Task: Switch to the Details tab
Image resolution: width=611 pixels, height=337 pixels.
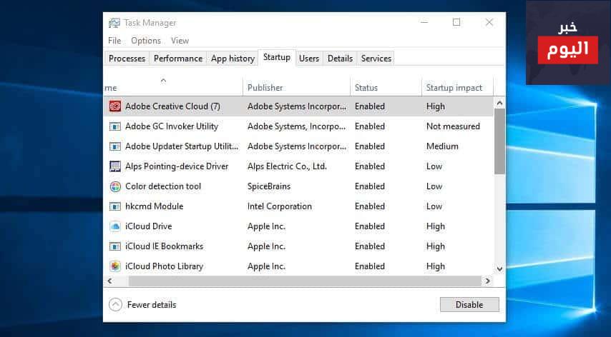Action: [340, 59]
